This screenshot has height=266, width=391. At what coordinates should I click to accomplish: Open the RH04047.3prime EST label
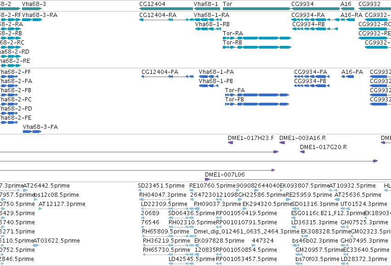(163, 195)
